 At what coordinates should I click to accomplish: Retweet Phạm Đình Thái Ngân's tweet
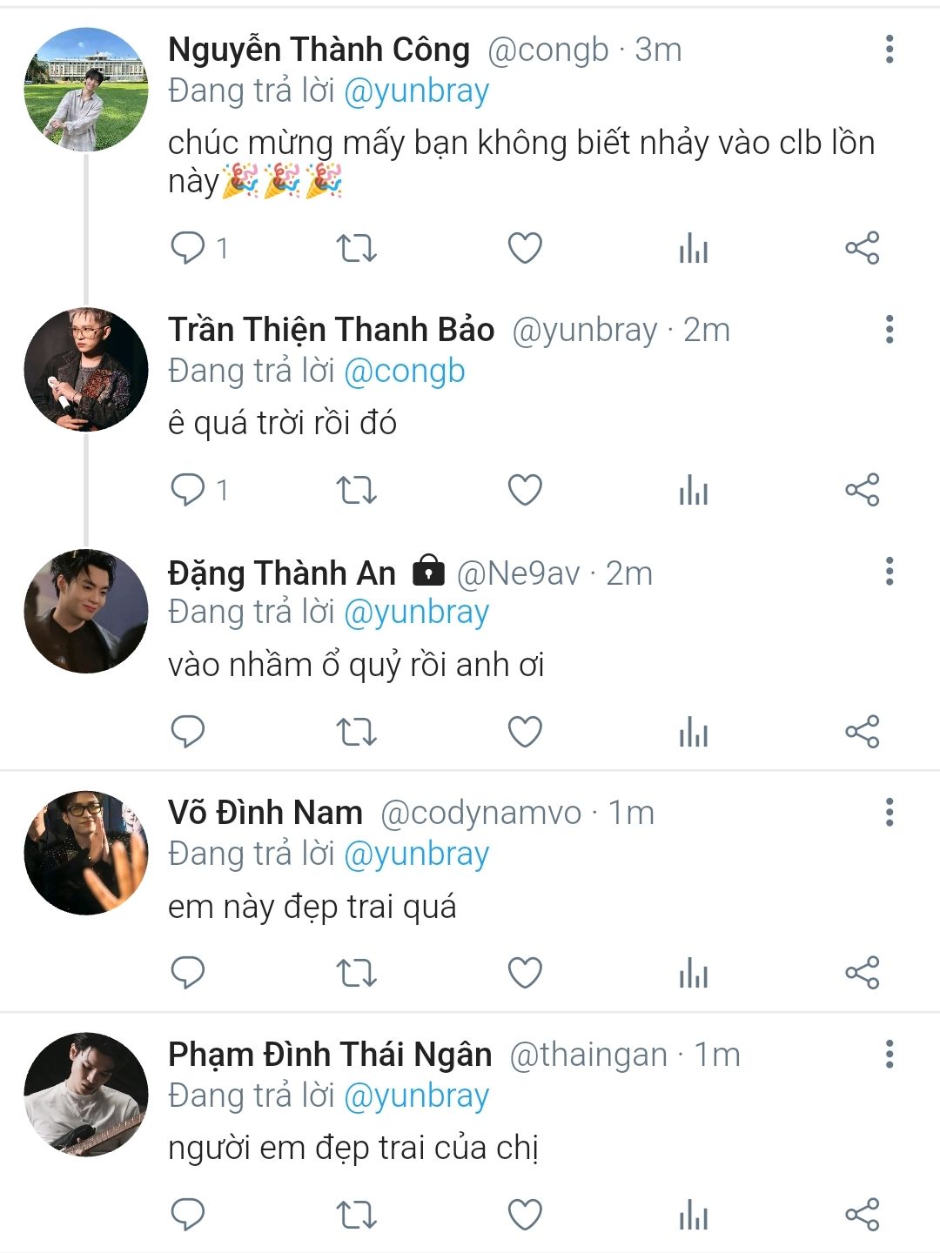[x=356, y=1215]
